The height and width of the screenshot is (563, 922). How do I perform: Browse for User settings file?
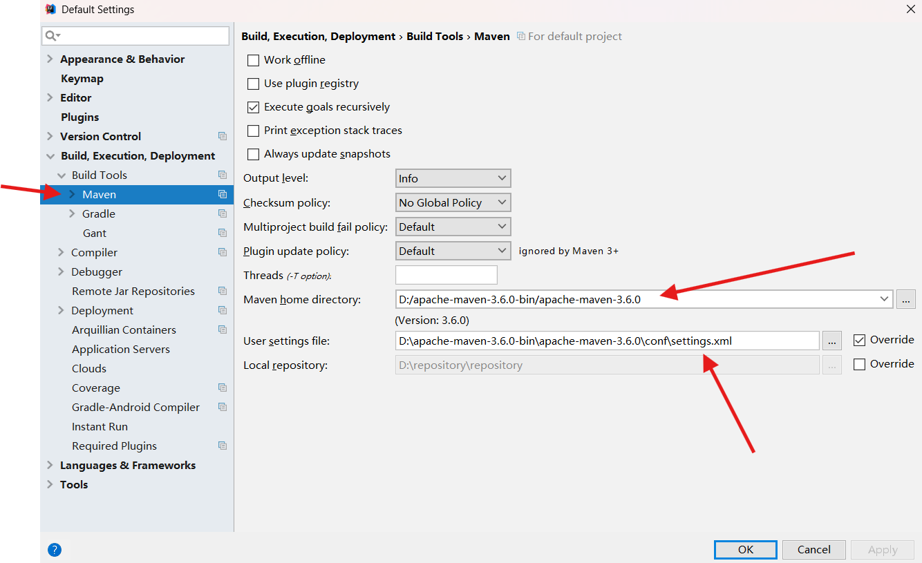click(832, 341)
